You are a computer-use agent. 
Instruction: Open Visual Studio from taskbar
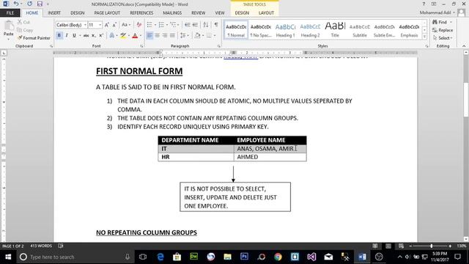click(311, 257)
